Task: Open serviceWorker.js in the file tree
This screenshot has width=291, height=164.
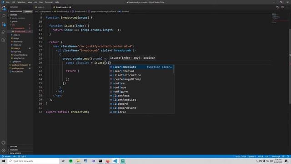Action: pyautogui.click(x=20, y=55)
